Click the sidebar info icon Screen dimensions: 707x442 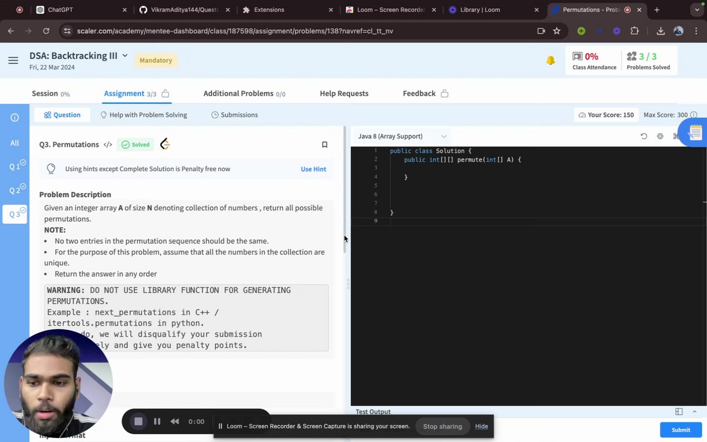point(15,118)
